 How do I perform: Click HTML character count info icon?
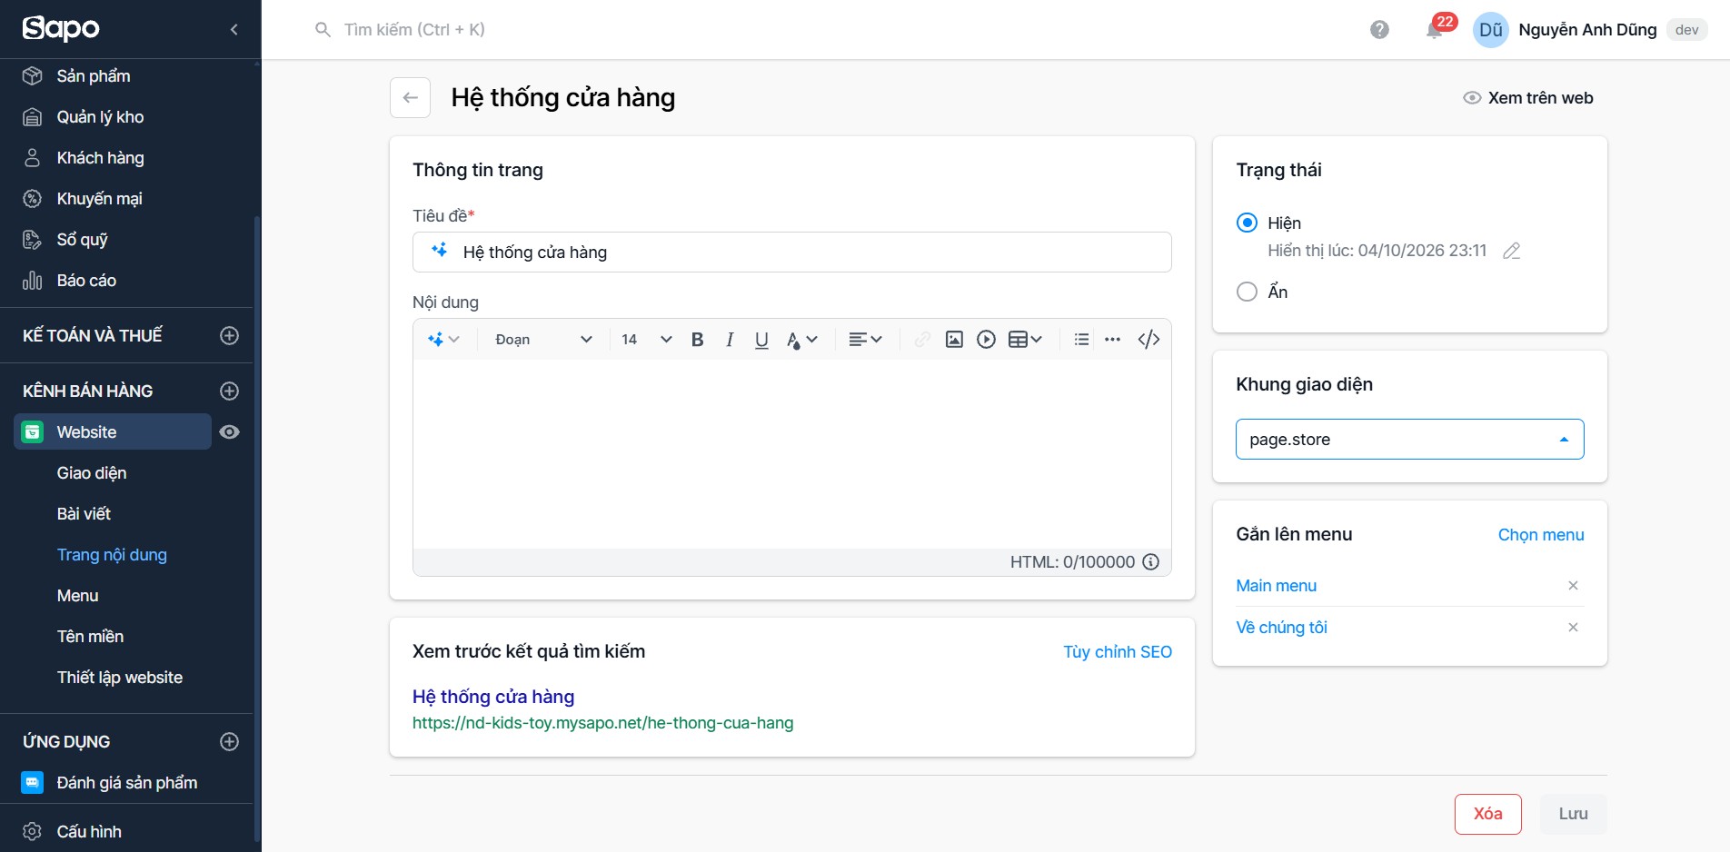1150,562
